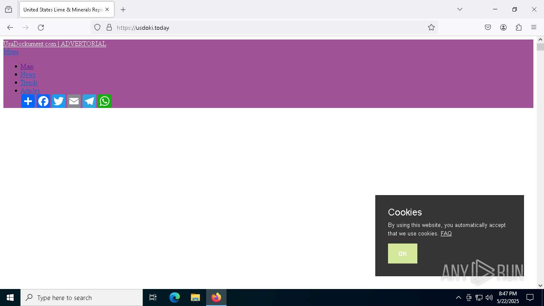Click the vertical scrollbar thumb
Screen dimensions: 544x306
540,47
